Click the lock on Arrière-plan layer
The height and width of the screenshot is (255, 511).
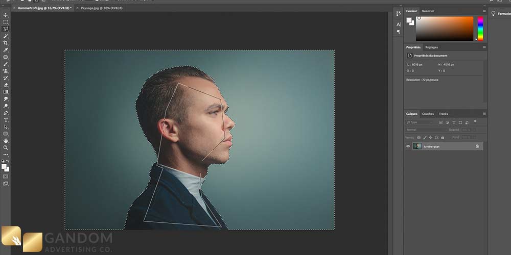477,146
